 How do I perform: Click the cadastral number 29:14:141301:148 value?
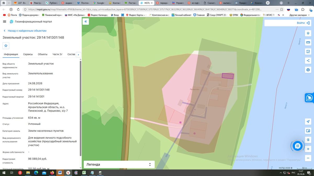coord(39,90)
